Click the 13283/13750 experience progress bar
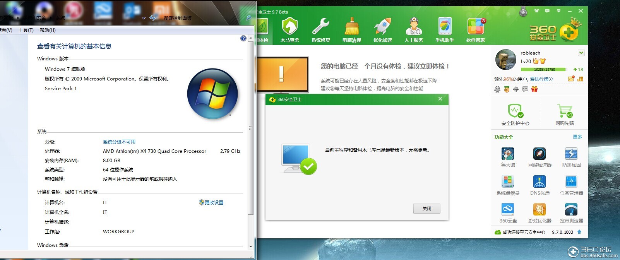 coord(544,70)
